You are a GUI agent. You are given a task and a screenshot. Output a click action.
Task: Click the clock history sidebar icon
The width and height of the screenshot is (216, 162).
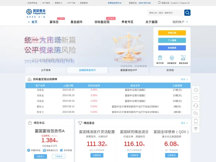tap(196, 90)
